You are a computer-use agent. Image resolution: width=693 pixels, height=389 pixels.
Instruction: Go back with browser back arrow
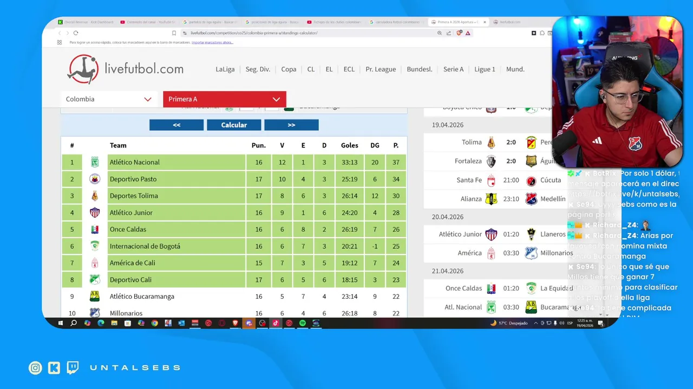click(60, 33)
